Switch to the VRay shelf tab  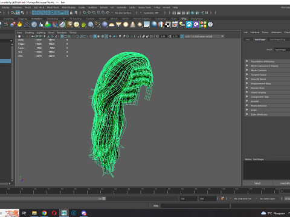(184, 19)
